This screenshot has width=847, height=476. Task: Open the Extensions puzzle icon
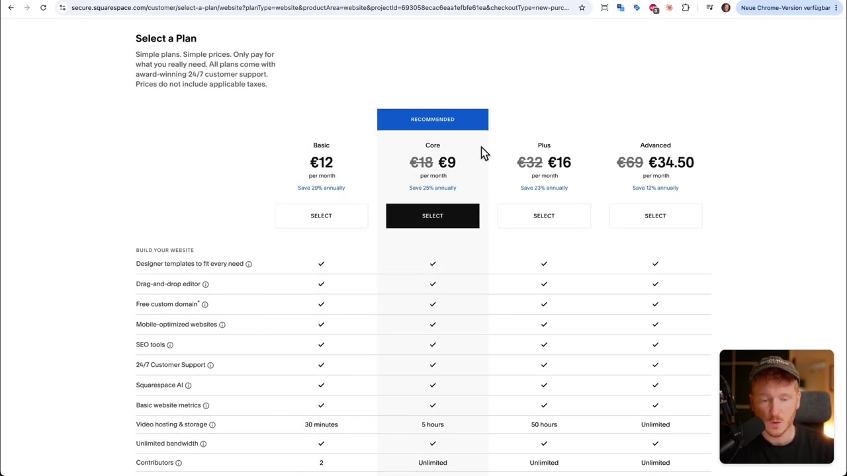pyautogui.click(x=686, y=8)
